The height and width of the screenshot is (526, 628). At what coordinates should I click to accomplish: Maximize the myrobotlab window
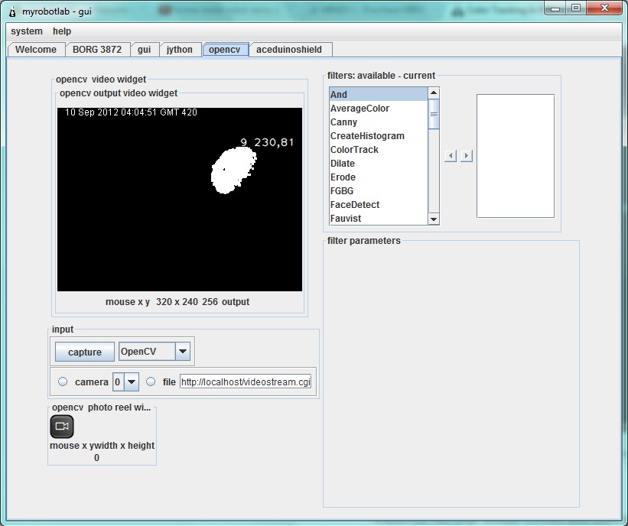[576, 8]
